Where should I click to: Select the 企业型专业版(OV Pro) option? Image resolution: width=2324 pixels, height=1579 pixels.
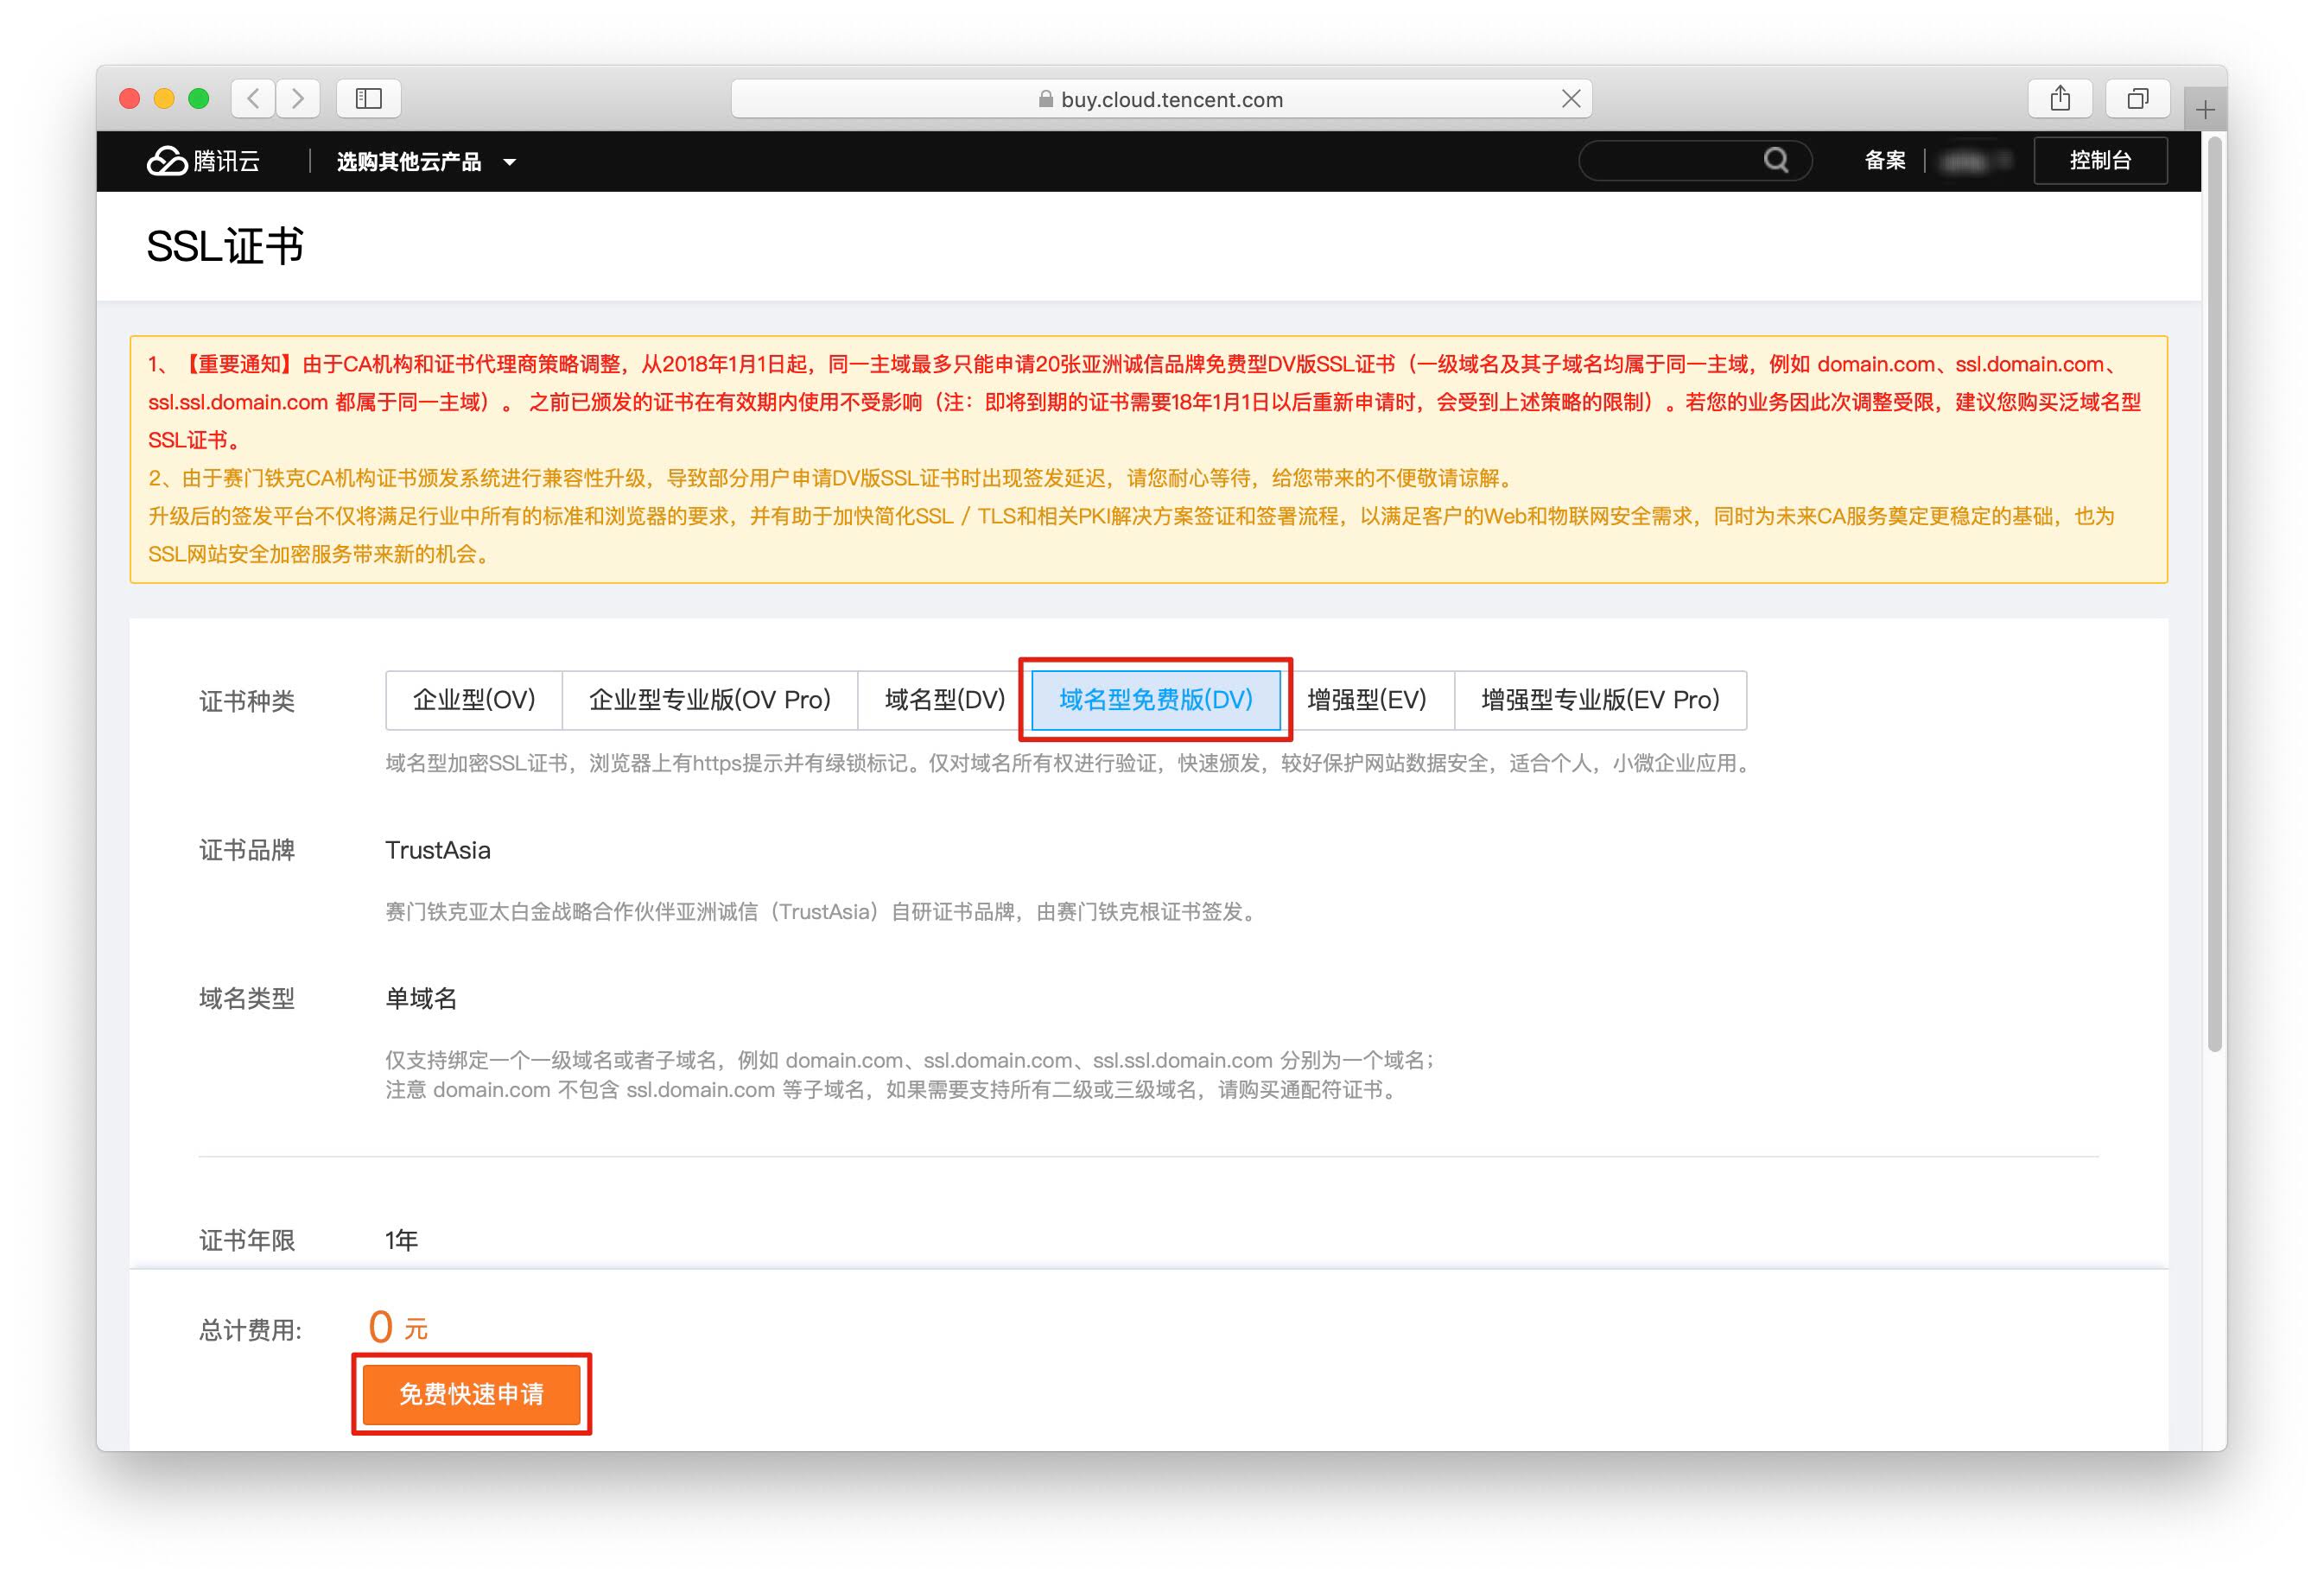pyautogui.click(x=710, y=700)
